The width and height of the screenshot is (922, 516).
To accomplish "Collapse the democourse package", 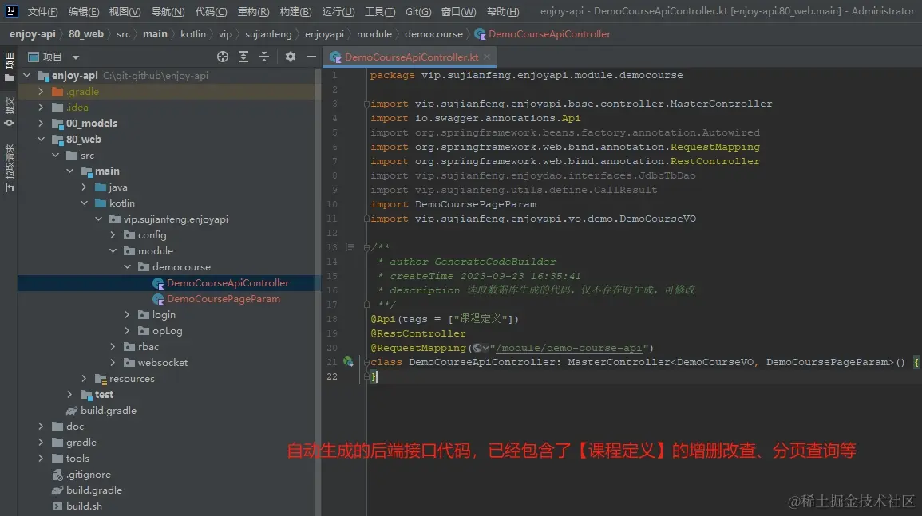I will [x=127, y=267].
